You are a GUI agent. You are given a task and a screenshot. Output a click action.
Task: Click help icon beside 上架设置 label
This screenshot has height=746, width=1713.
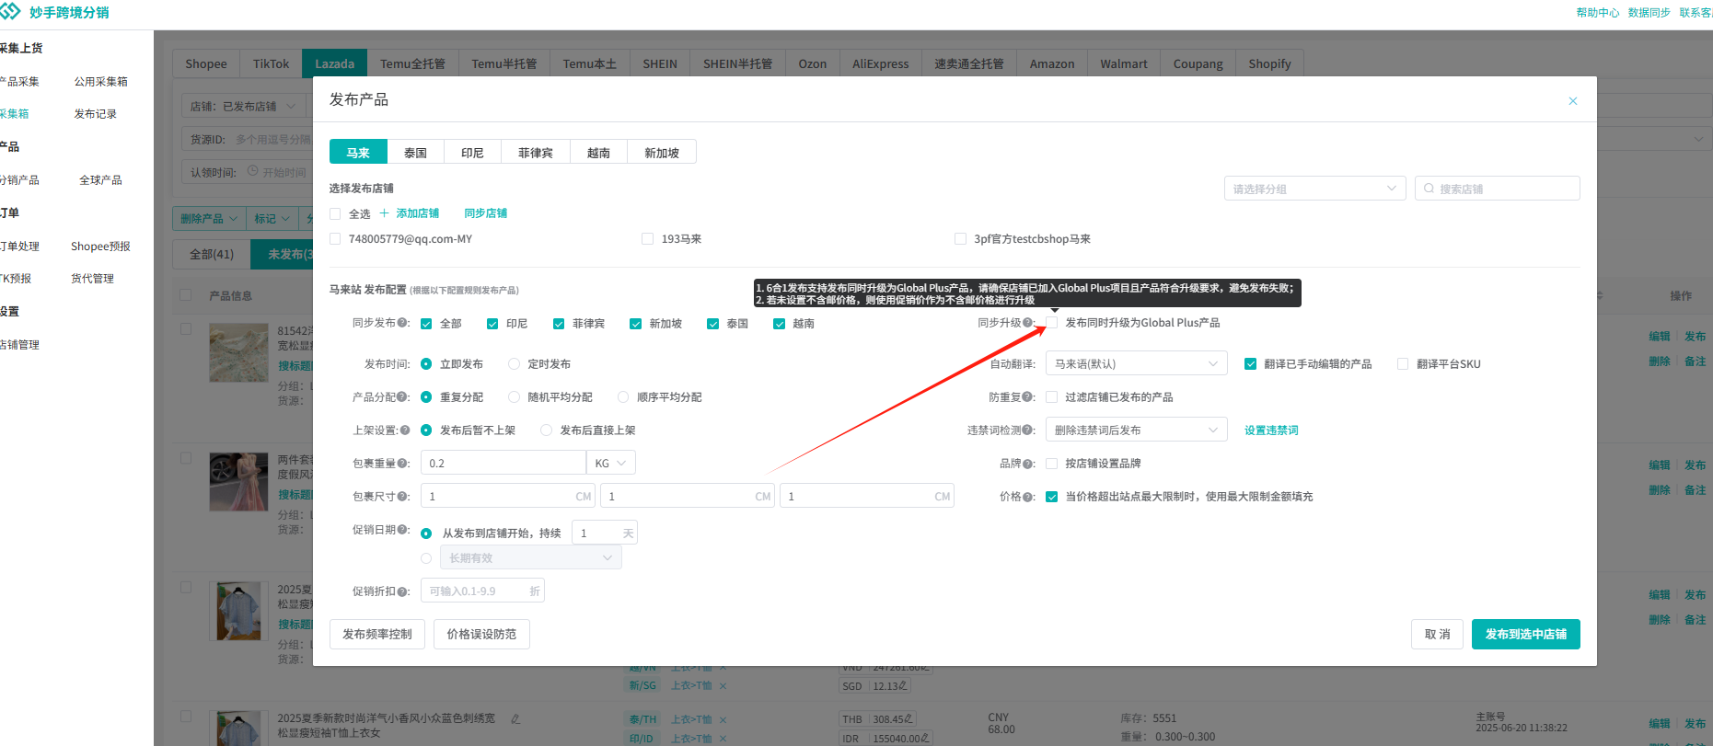(x=405, y=430)
